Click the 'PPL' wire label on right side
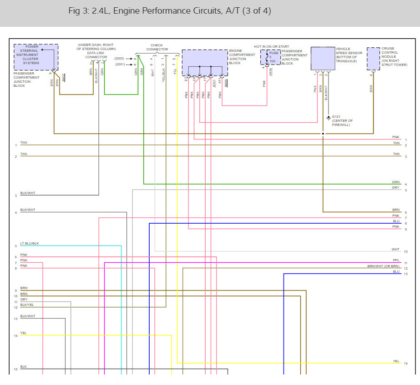Screen dimensions: 420x385 click(x=396, y=260)
